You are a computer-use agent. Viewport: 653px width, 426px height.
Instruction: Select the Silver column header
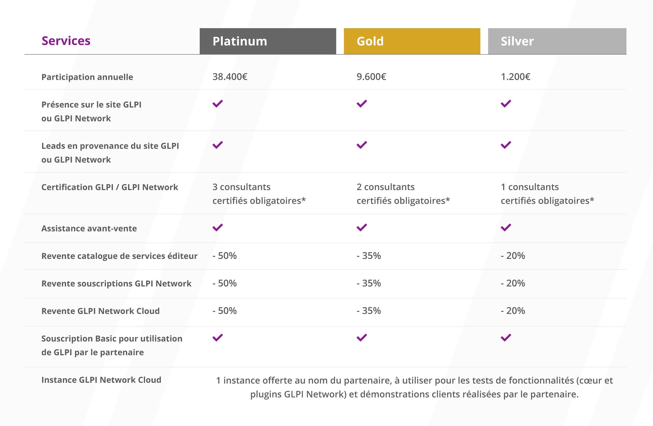[557, 41]
